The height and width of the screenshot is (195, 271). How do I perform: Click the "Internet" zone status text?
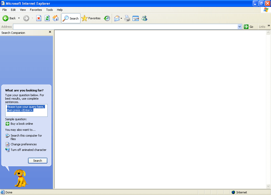click(x=242, y=192)
